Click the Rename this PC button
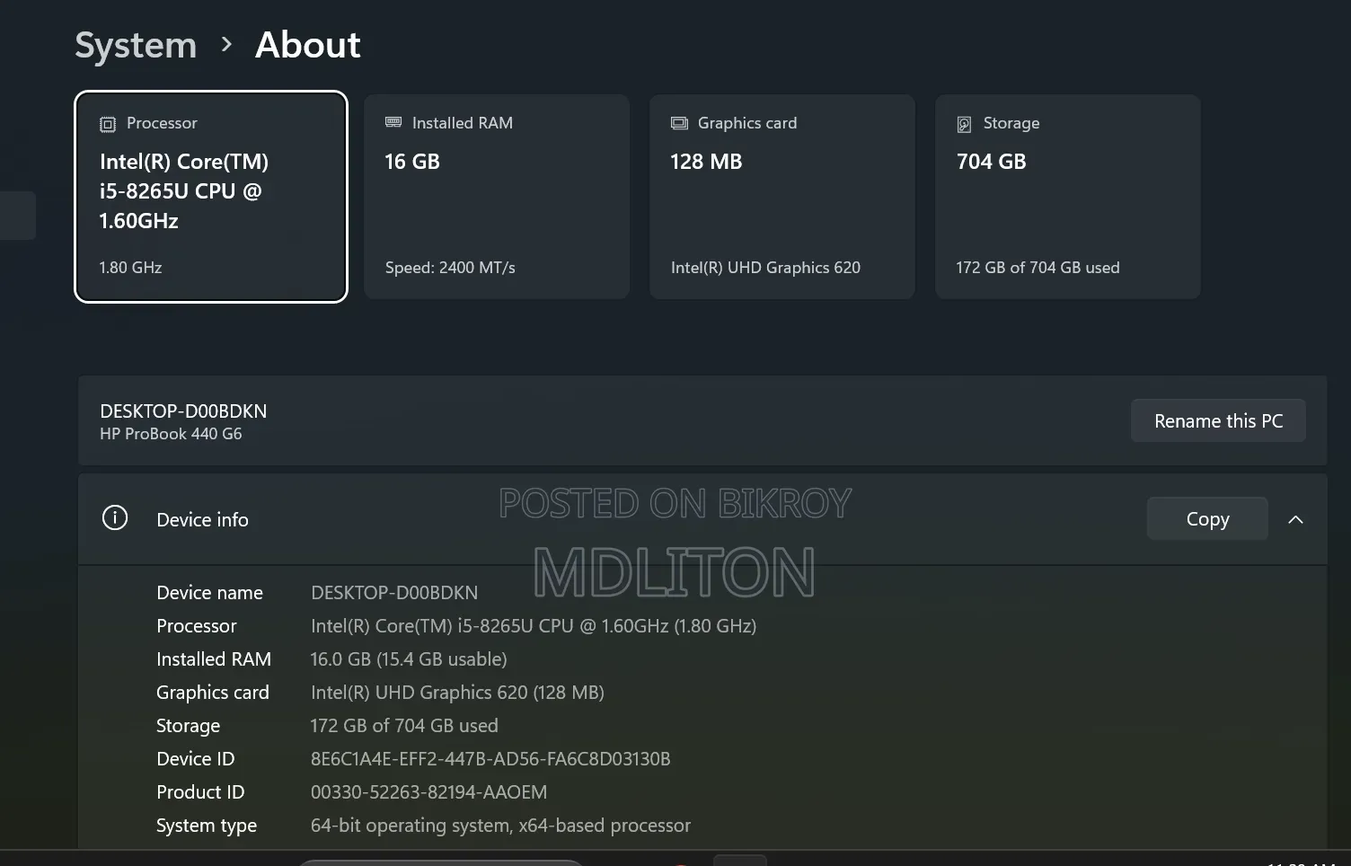 tap(1218, 420)
